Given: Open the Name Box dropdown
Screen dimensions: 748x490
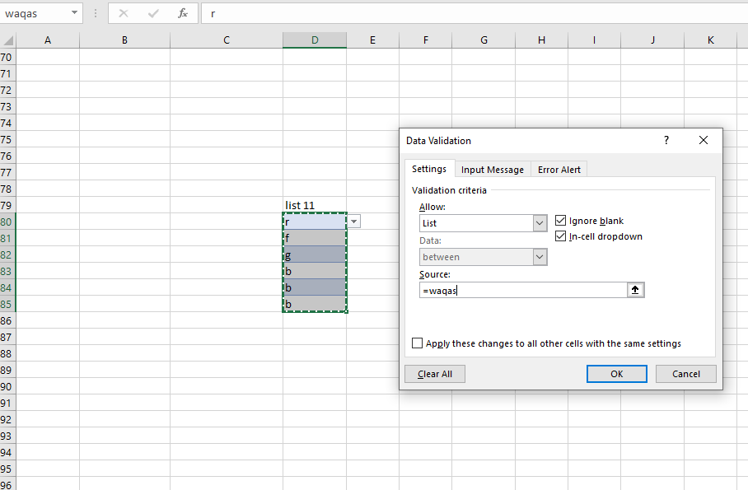Looking at the screenshot, I should point(72,14).
